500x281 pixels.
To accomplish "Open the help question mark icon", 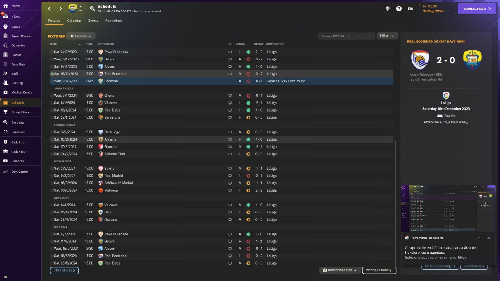I will [399, 9].
